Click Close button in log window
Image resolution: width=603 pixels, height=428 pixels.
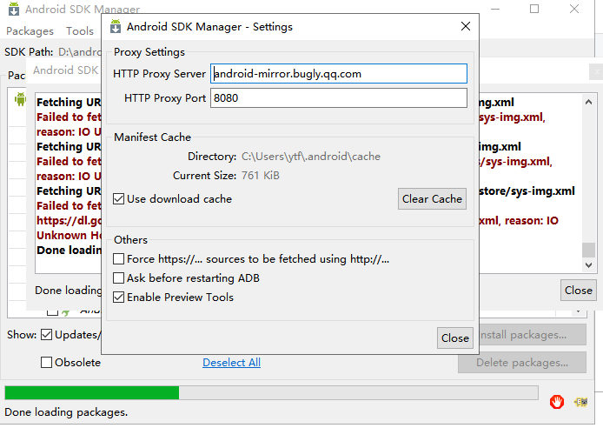coord(579,290)
